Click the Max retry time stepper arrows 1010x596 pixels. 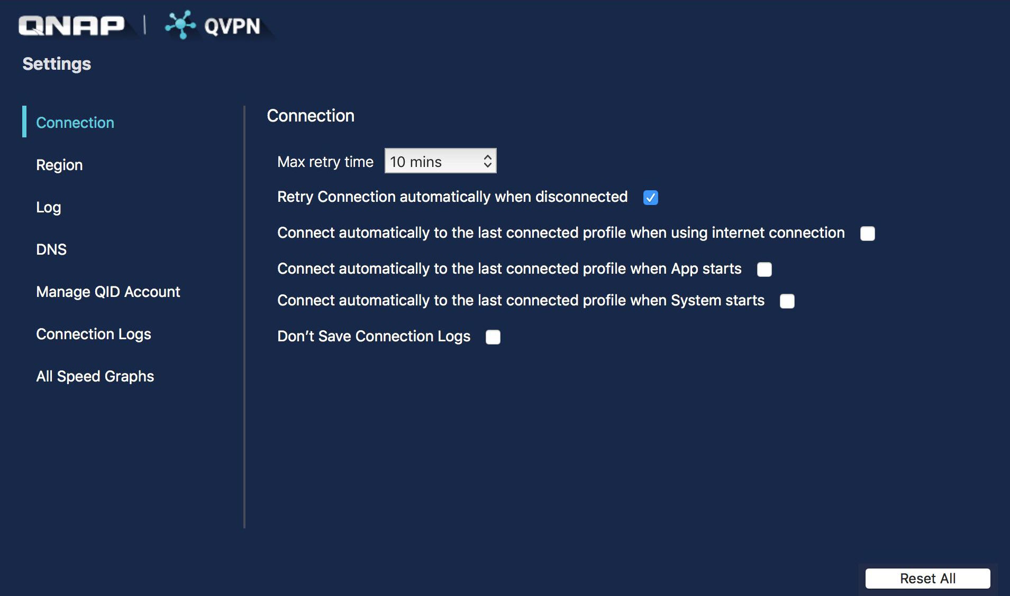click(487, 161)
